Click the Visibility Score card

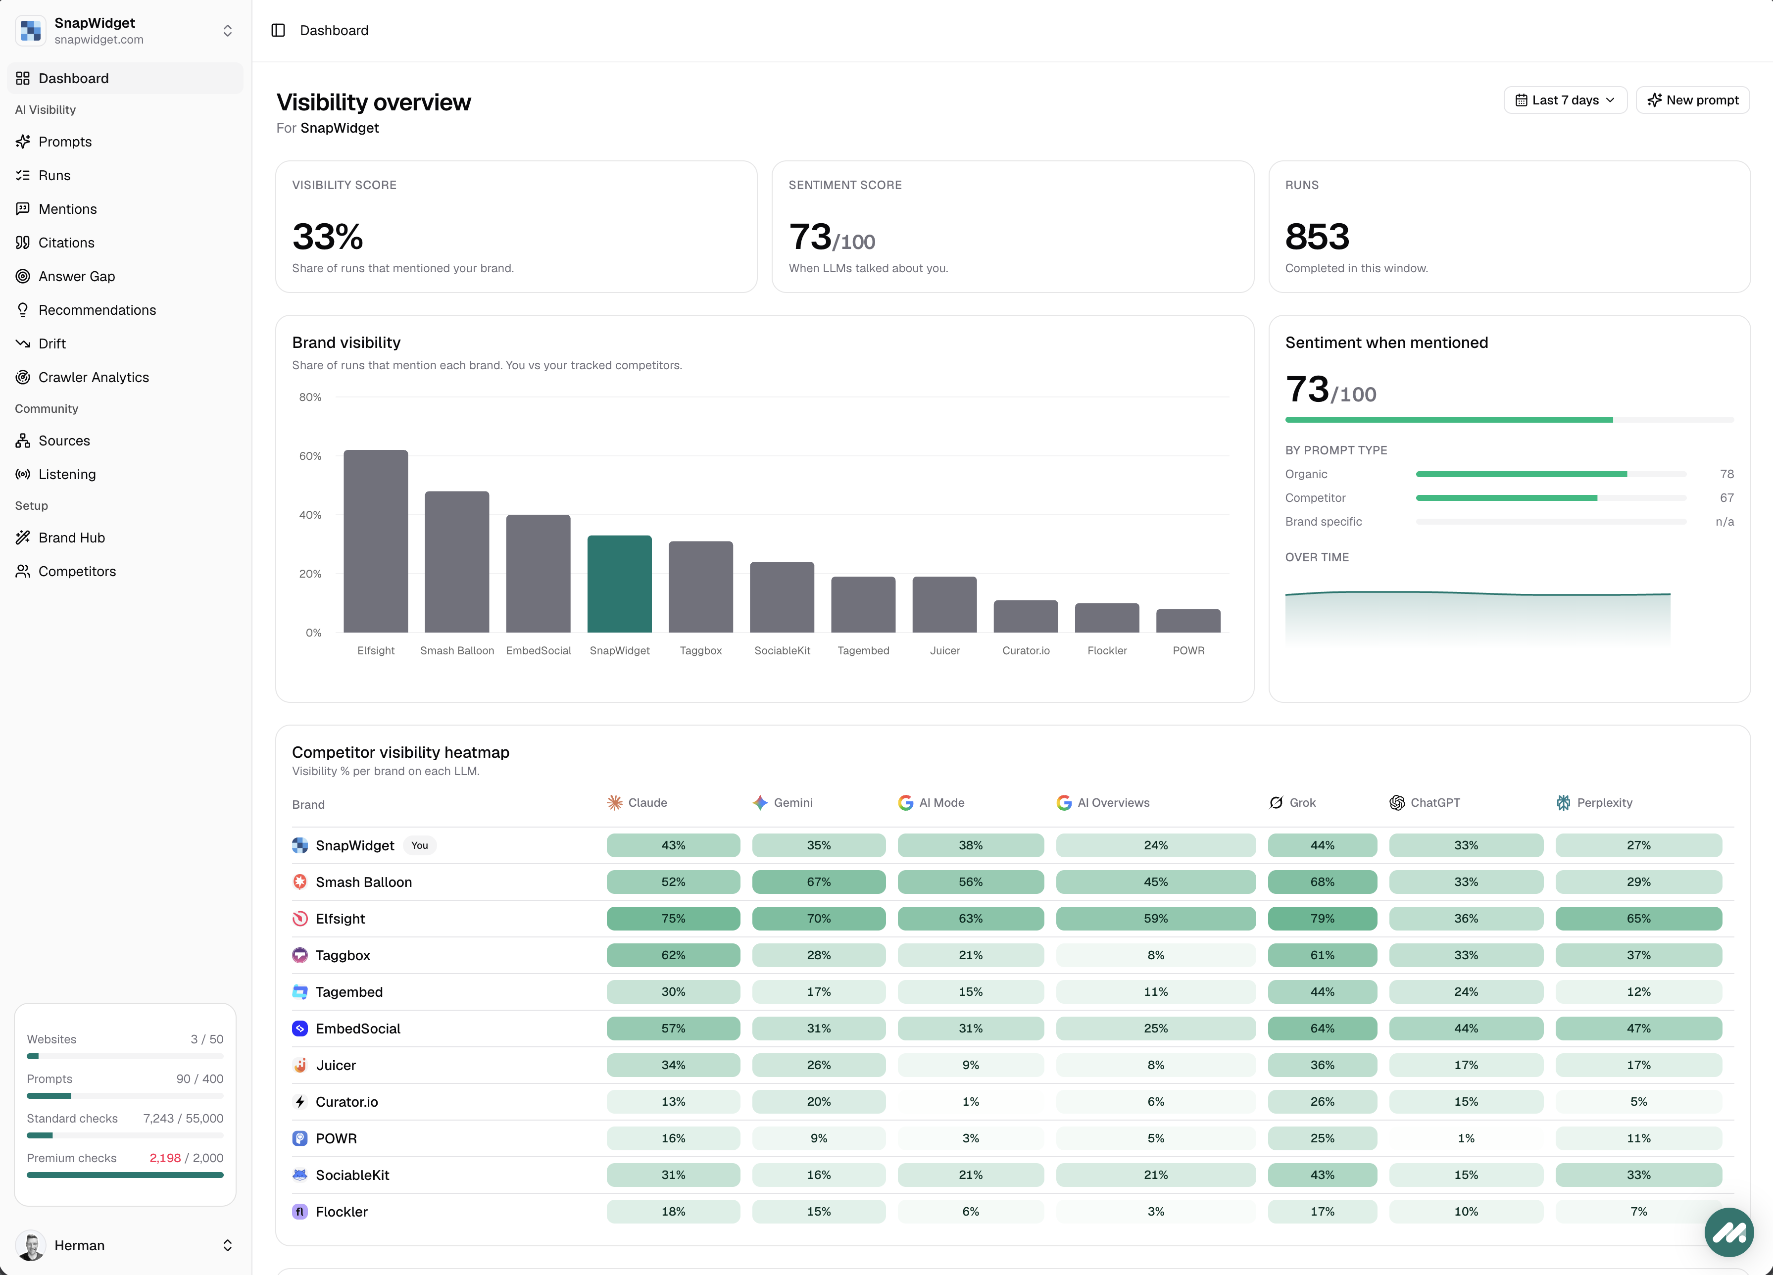click(x=516, y=227)
